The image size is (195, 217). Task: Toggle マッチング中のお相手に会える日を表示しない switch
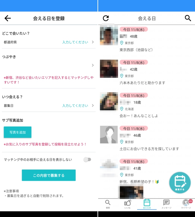[87, 159]
